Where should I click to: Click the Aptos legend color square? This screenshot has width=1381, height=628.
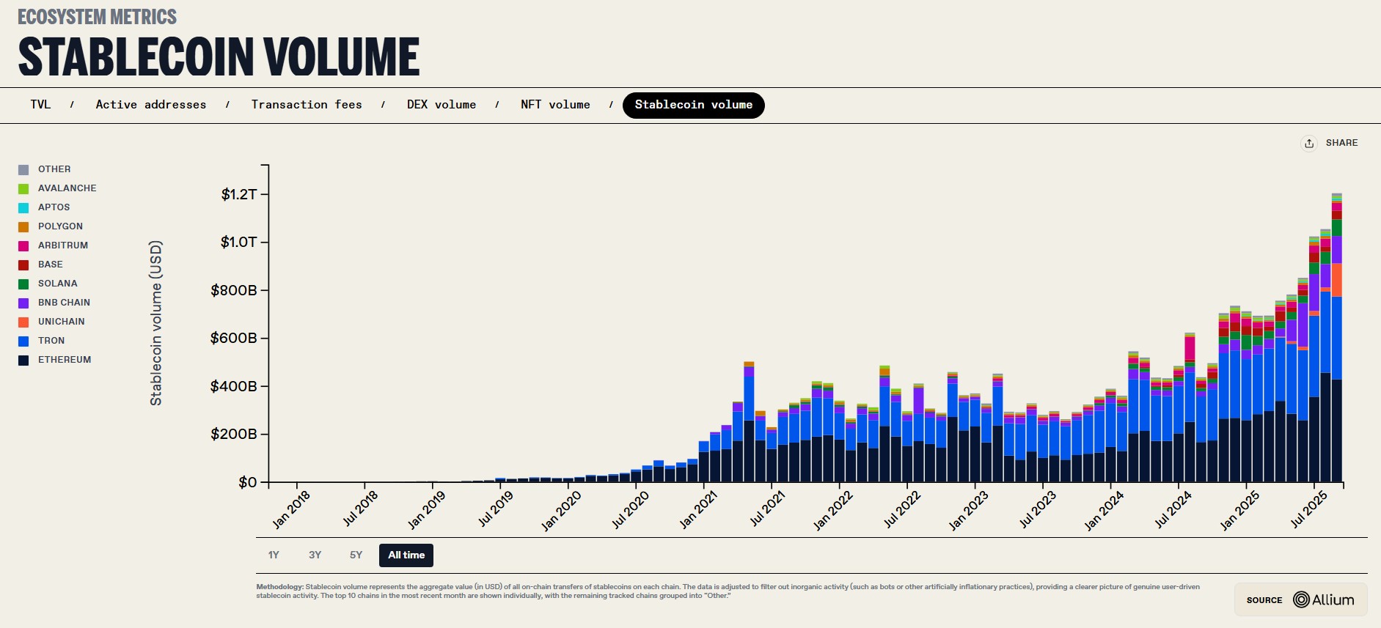[23, 207]
